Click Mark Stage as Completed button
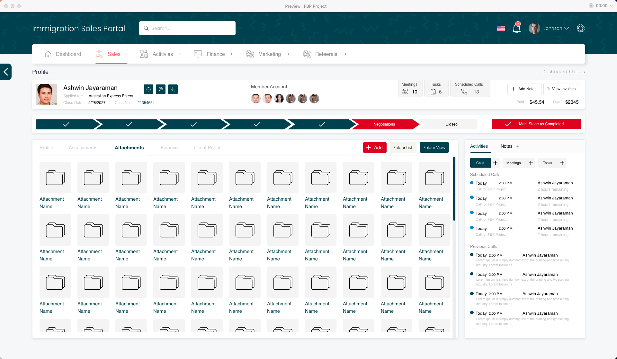 point(536,124)
